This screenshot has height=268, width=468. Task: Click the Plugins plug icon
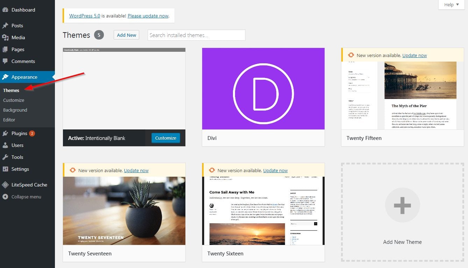(5, 133)
